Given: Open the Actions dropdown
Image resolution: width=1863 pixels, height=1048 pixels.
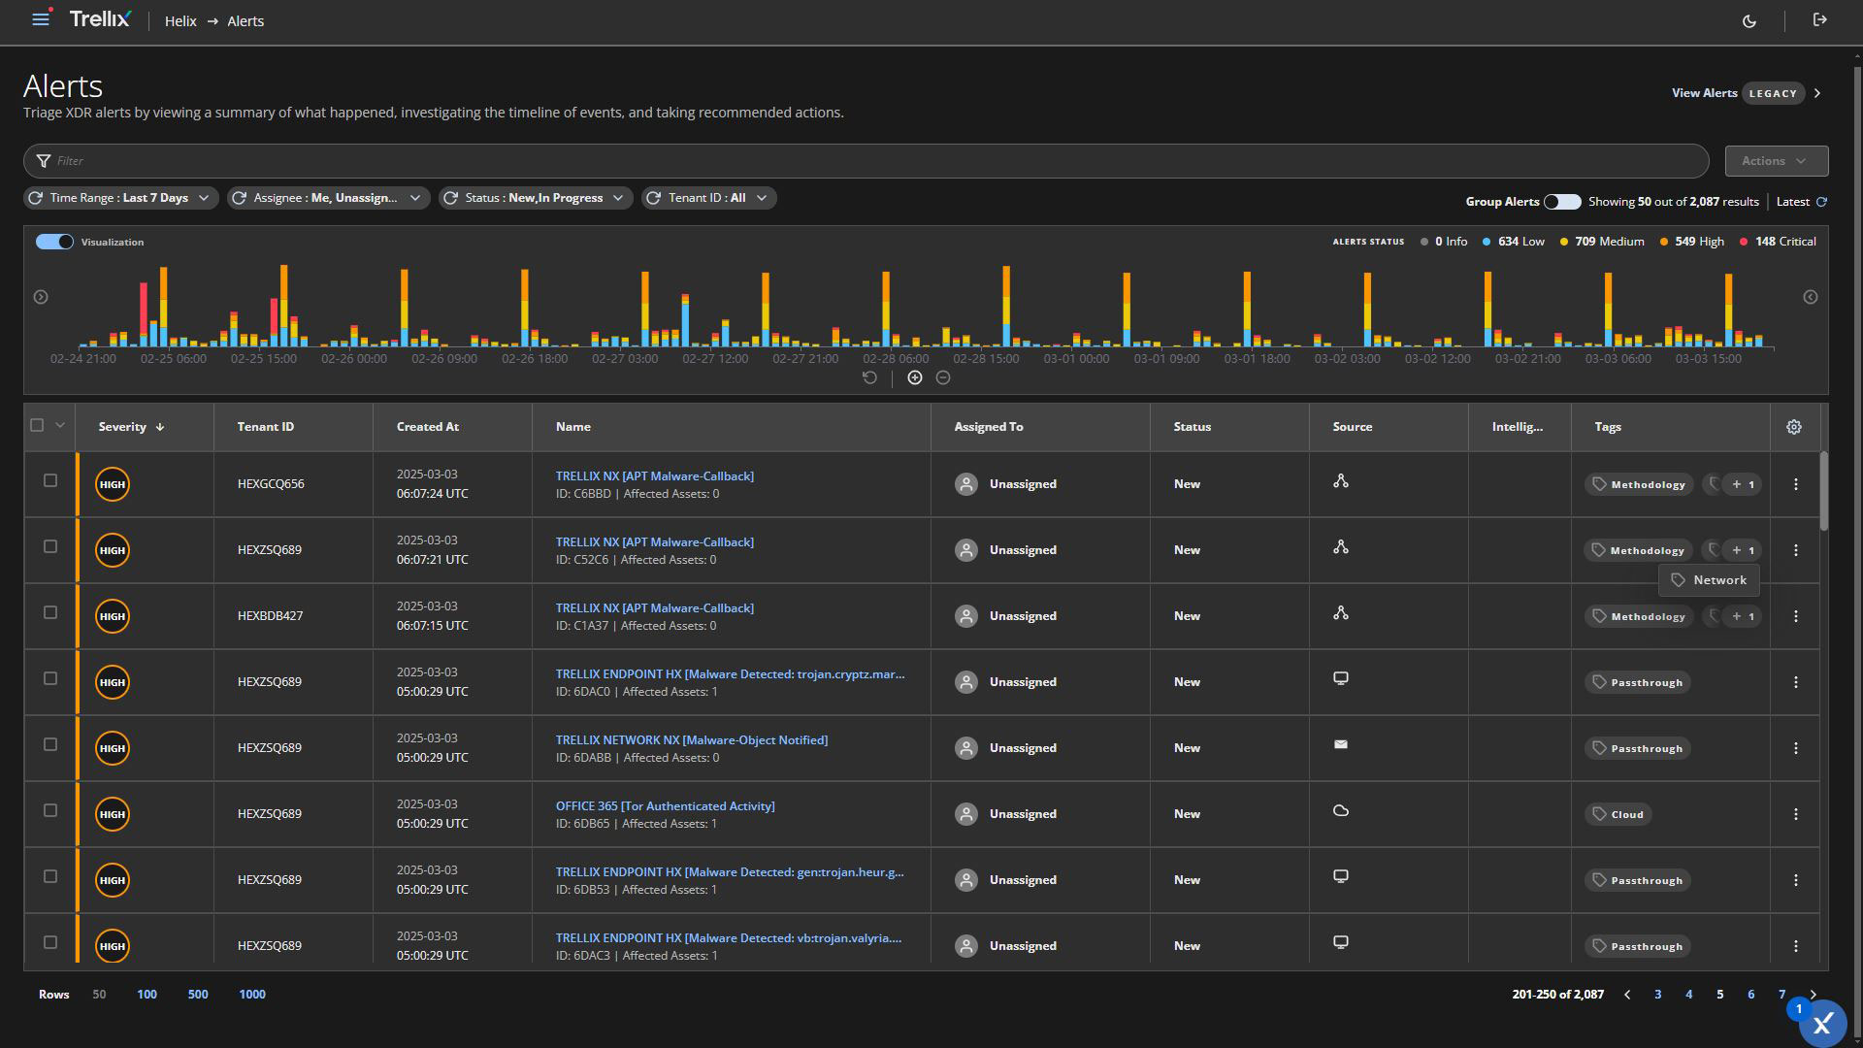Looking at the screenshot, I should [1776, 161].
